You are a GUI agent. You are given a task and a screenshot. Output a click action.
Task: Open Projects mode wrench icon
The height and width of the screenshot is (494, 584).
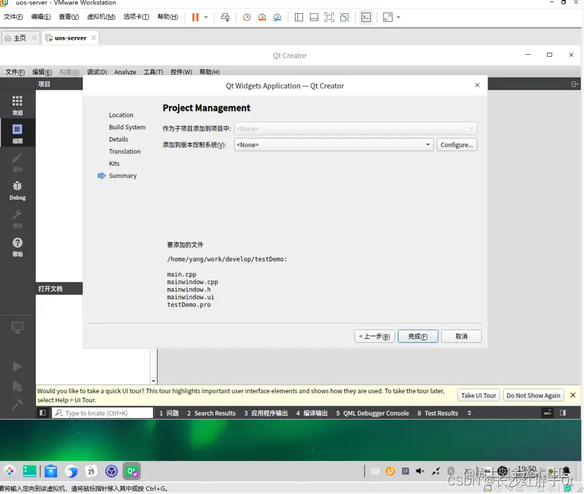pos(17,219)
